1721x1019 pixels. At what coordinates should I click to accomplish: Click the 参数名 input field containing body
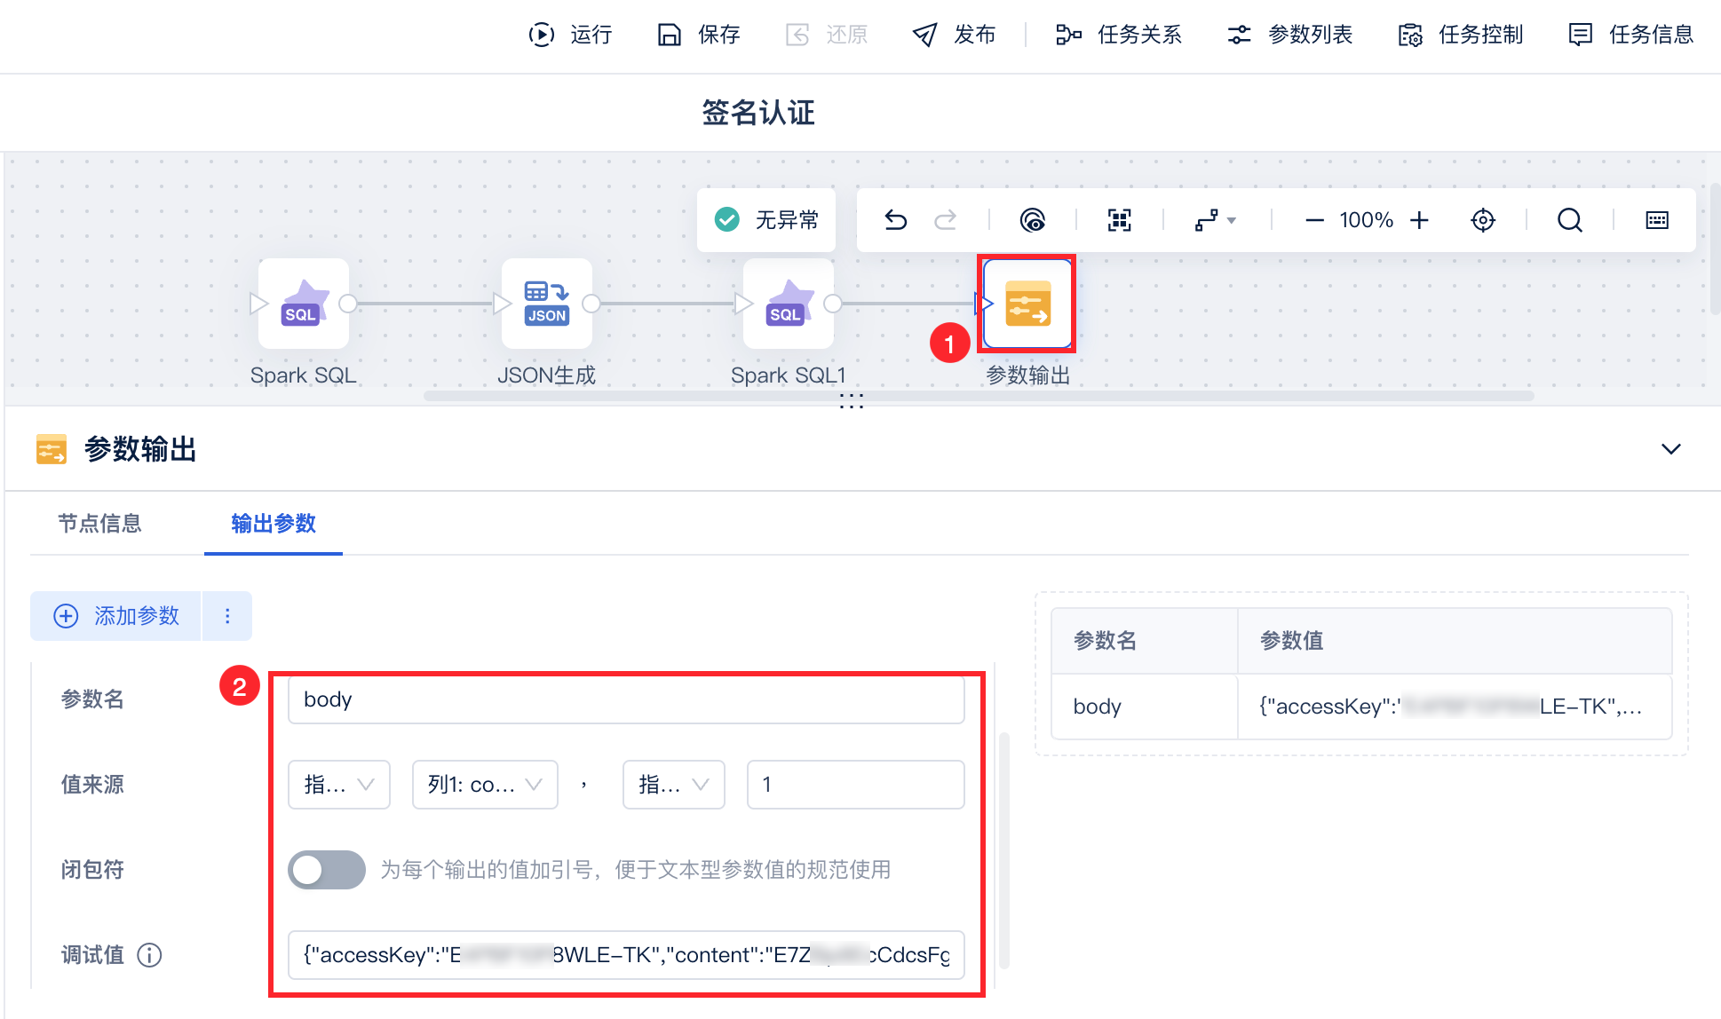(x=625, y=699)
